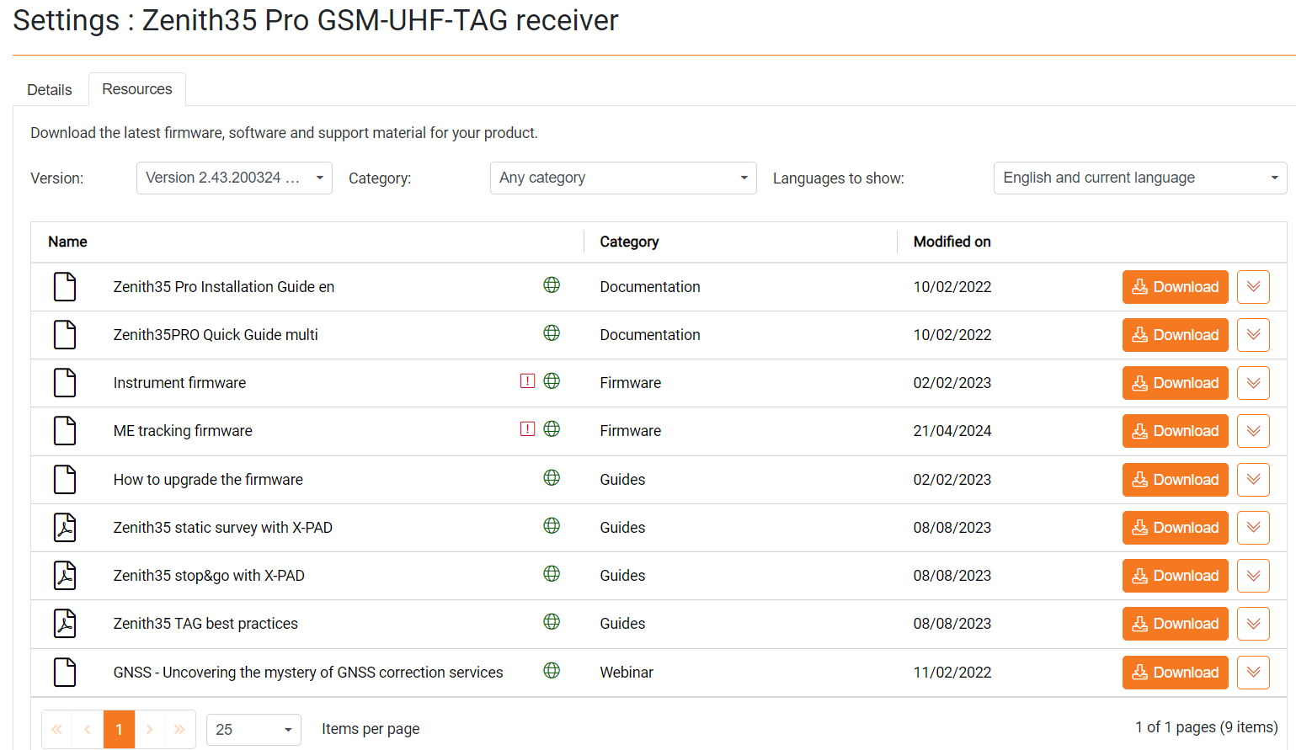The height and width of the screenshot is (750, 1296).
Task: Select the Resources tab
Action: point(137,89)
